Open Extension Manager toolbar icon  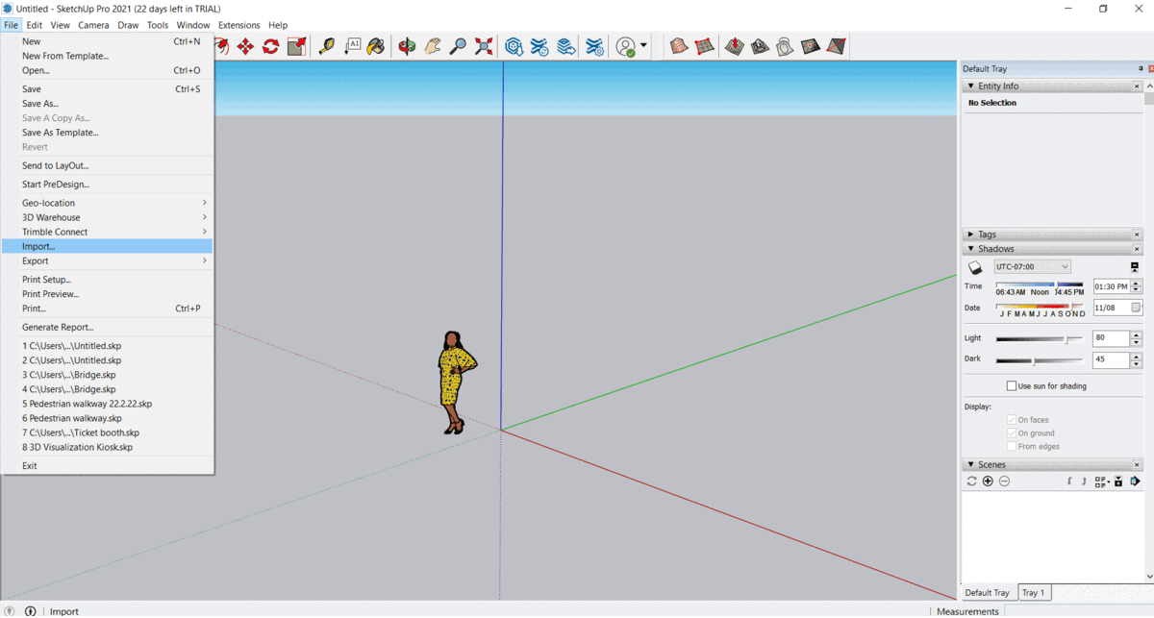pos(595,46)
